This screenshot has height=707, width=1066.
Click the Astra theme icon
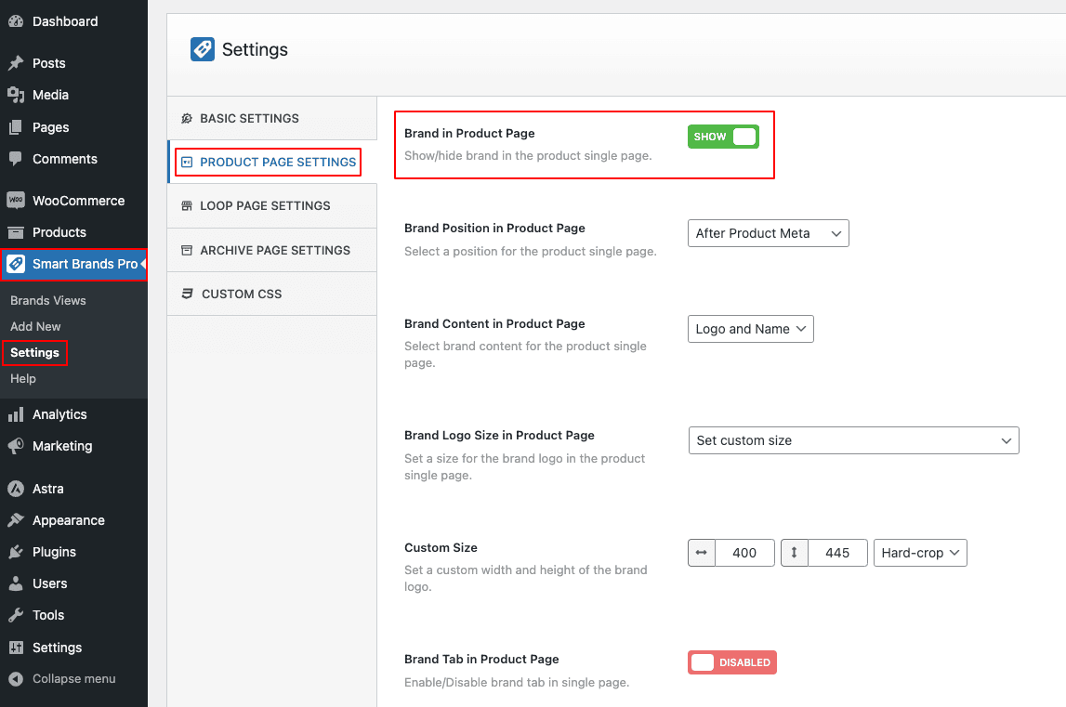(16, 489)
